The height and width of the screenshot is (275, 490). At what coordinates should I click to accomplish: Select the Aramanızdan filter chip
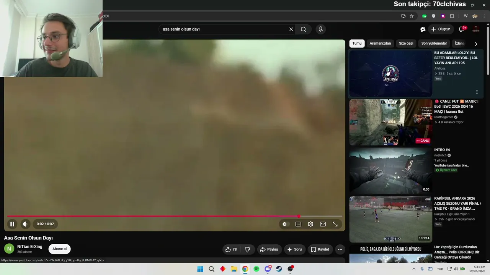point(380,43)
